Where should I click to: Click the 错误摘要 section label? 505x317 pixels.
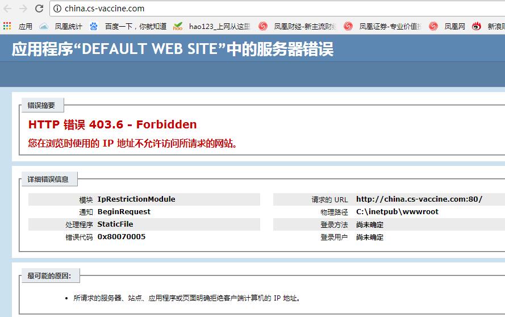41,105
